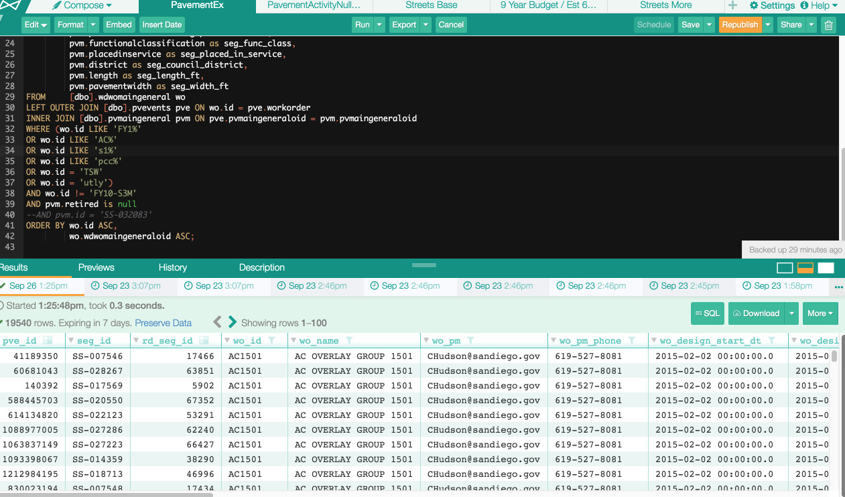This screenshot has width=845, height=497.
Task: Click the hide-column icon next to pve_id header
Action: pyautogui.click(x=46, y=341)
